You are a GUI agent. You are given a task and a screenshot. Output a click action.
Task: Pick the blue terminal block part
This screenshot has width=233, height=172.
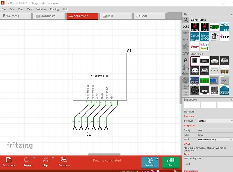pyautogui.click(x=195, y=80)
